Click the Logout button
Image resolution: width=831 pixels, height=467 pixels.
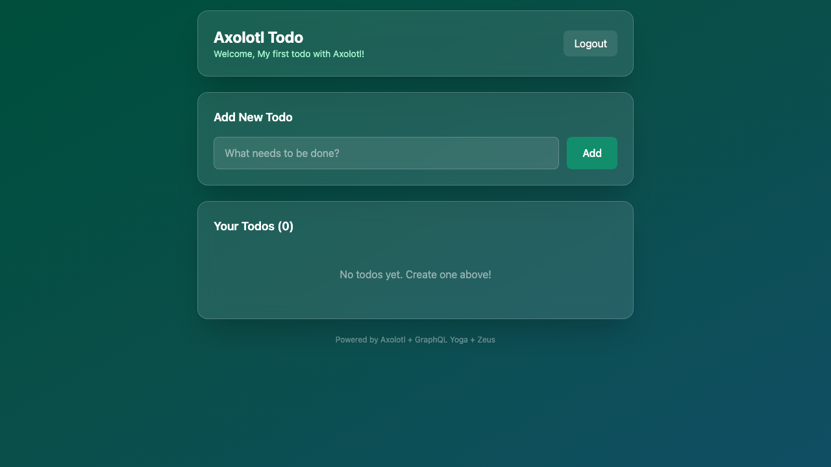point(590,43)
